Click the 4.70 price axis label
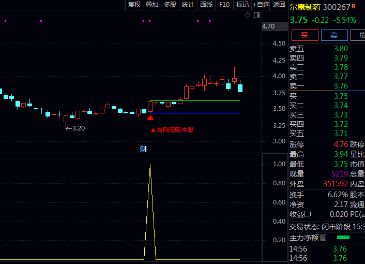This screenshot has height=264, width=365. [x=268, y=26]
